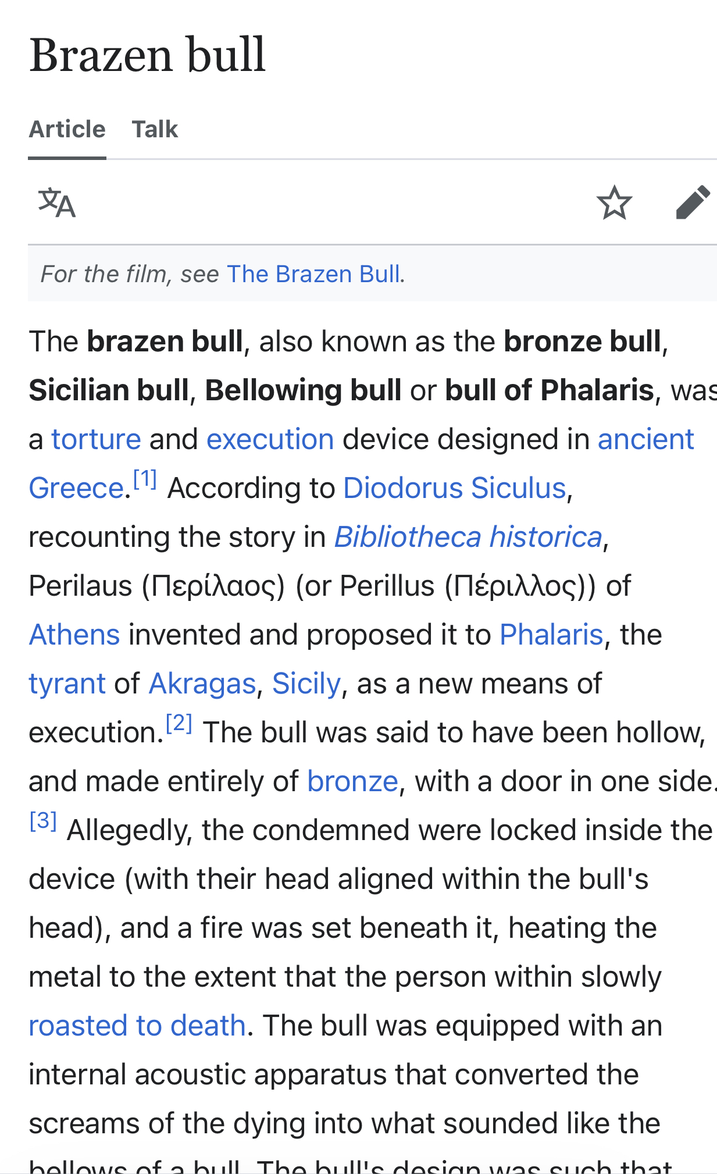
Task: Switch to the Talk tab
Action: click(x=155, y=129)
